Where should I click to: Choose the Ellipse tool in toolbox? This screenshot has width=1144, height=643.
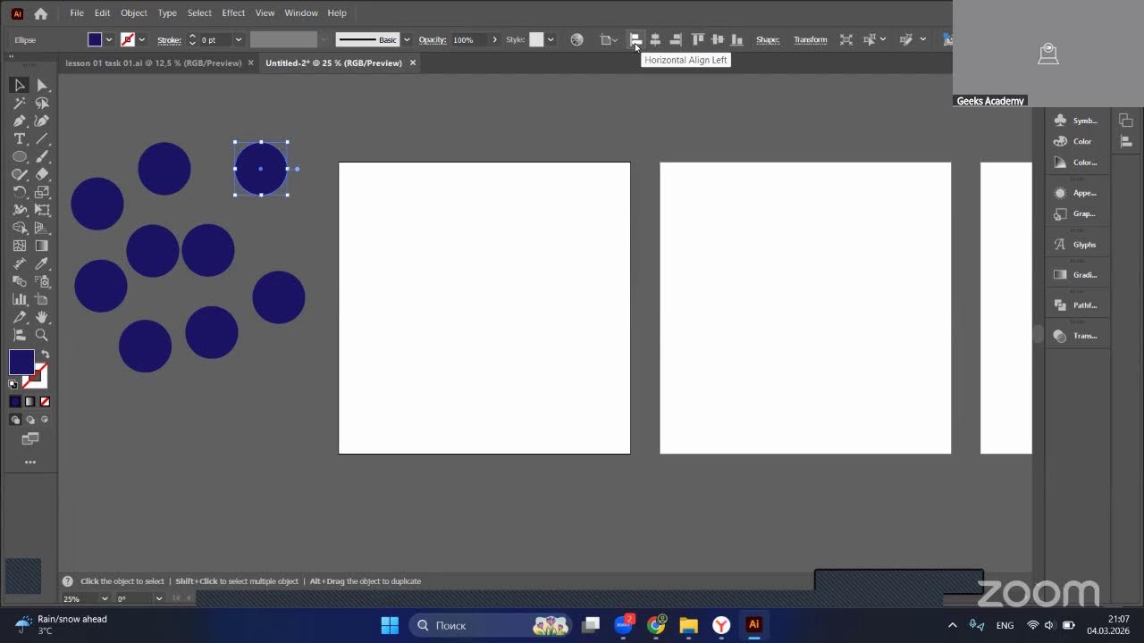(x=19, y=156)
